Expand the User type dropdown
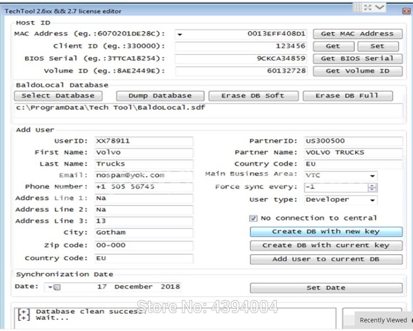Screen dimensions: 413x331 (x=372, y=200)
